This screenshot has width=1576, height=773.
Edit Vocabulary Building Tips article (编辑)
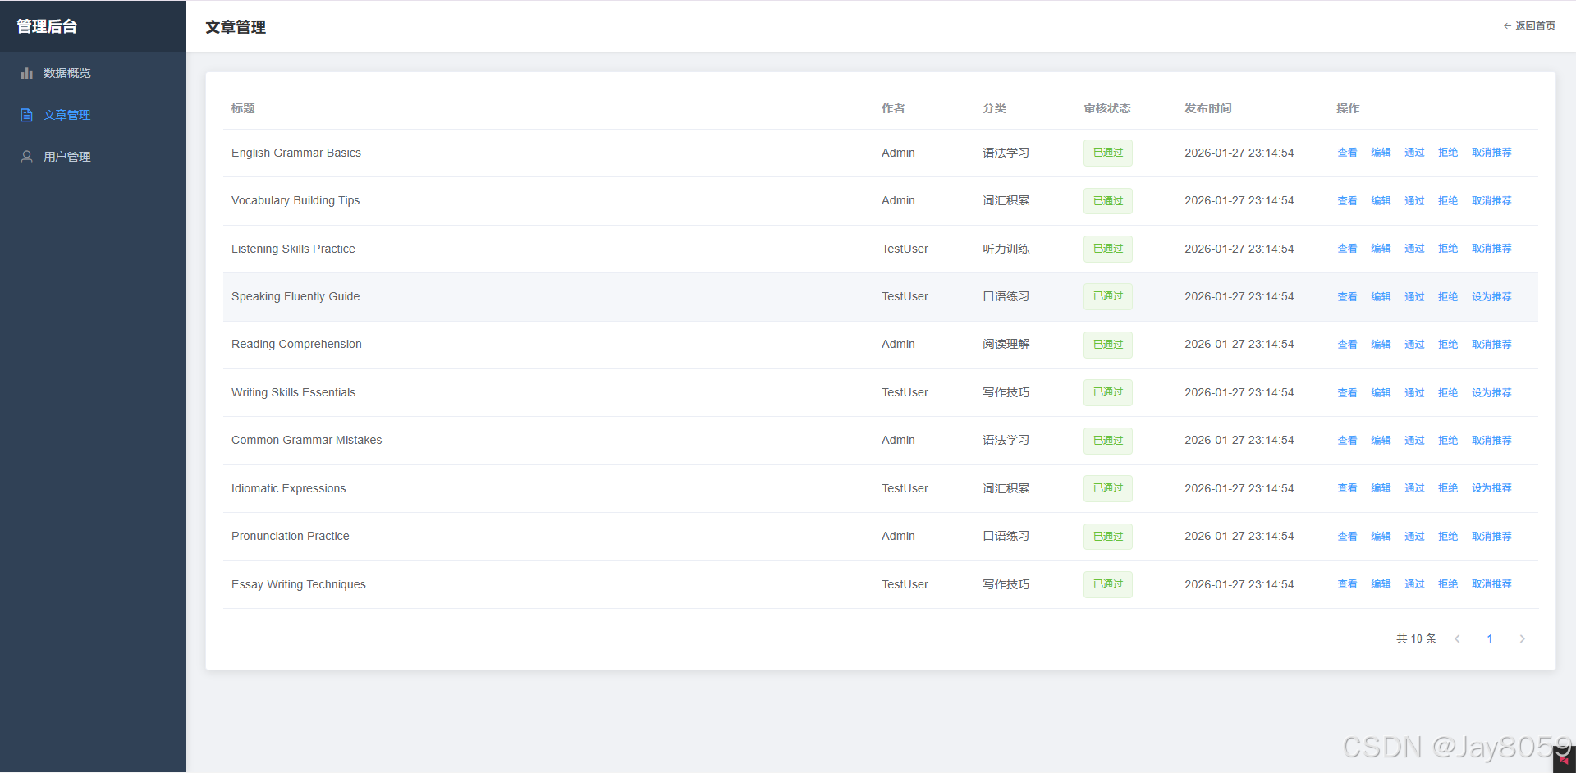click(x=1381, y=200)
